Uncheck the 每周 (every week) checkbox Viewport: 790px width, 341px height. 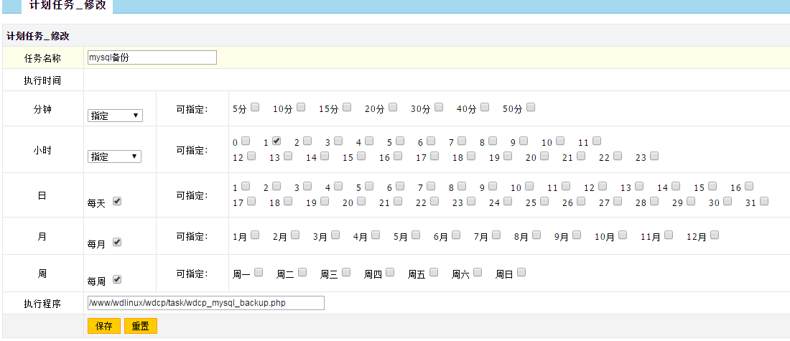117,280
